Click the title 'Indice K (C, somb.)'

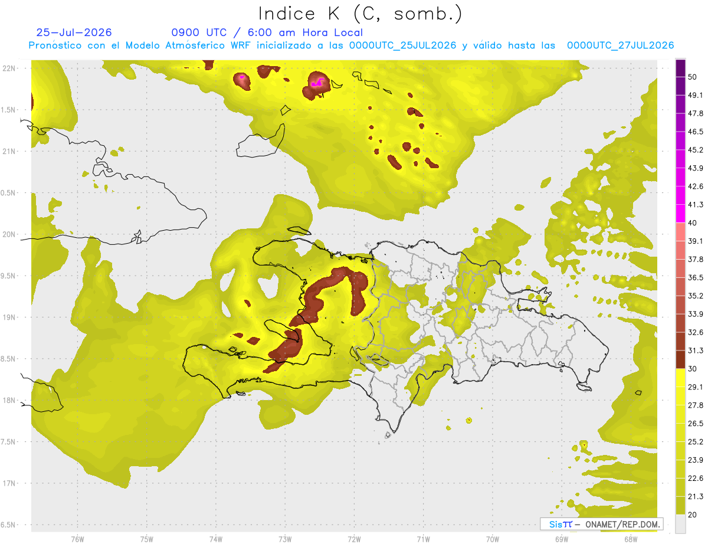pyautogui.click(x=360, y=14)
